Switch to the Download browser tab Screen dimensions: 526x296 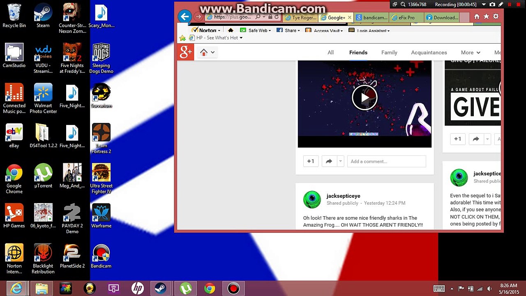pos(442,18)
